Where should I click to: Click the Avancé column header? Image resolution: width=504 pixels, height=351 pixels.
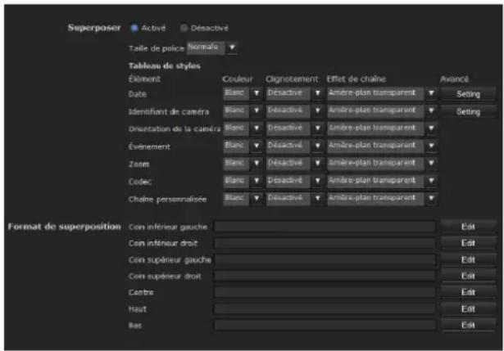[454, 79]
